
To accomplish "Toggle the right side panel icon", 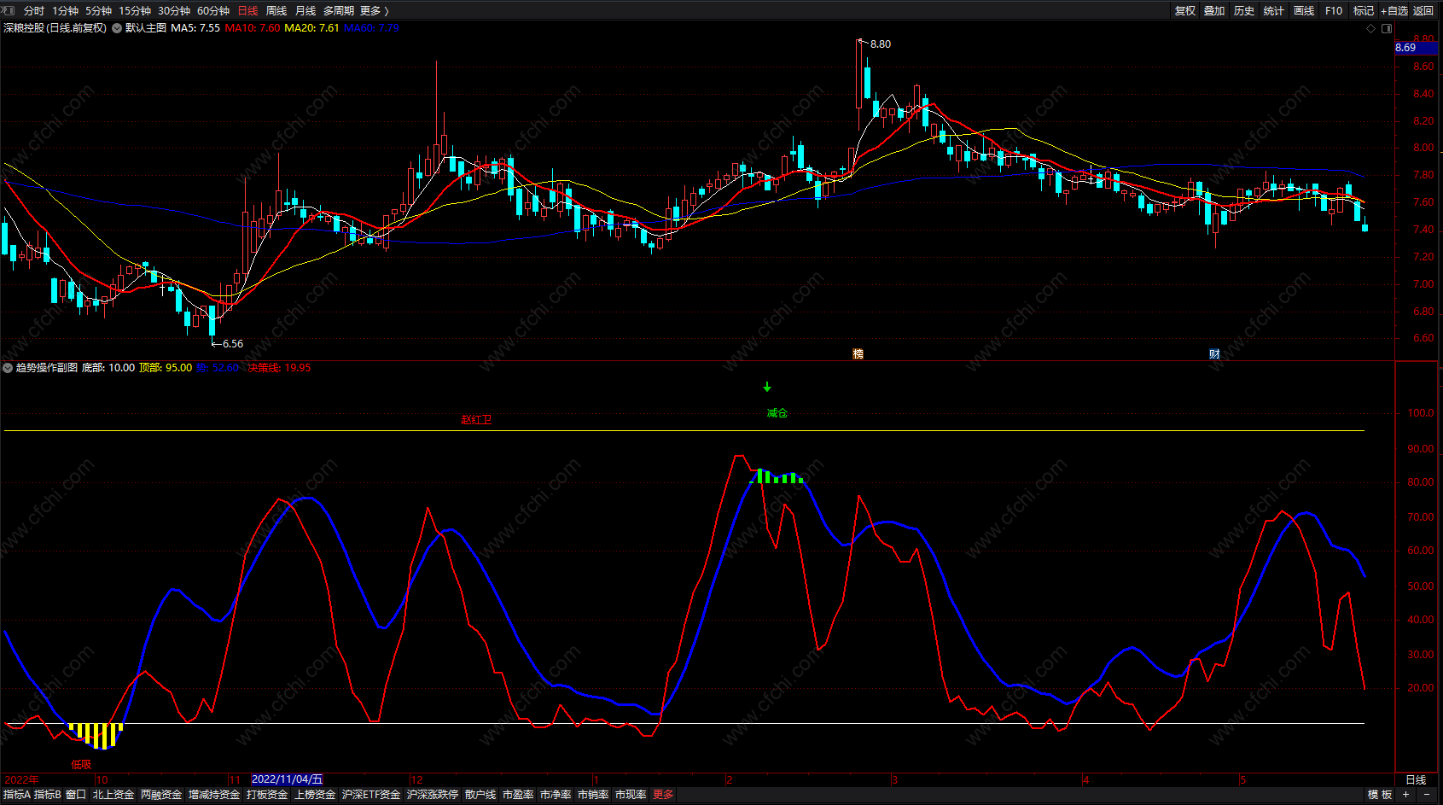I will [x=1387, y=28].
